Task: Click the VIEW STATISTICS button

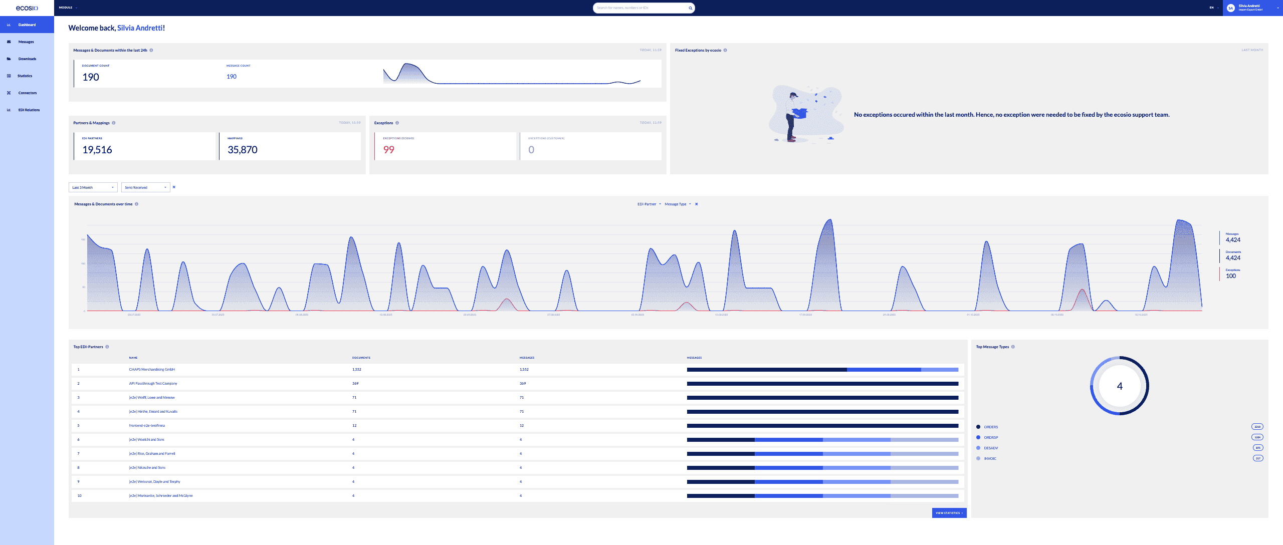Action: (949, 512)
